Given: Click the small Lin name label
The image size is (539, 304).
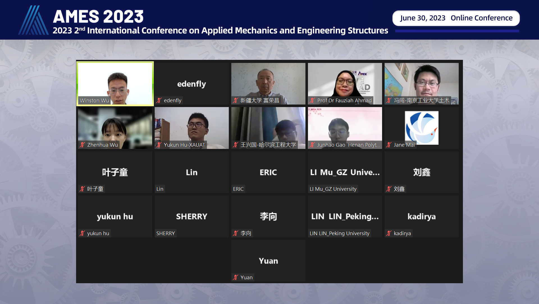Looking at the screenshot, I should 160,189.
